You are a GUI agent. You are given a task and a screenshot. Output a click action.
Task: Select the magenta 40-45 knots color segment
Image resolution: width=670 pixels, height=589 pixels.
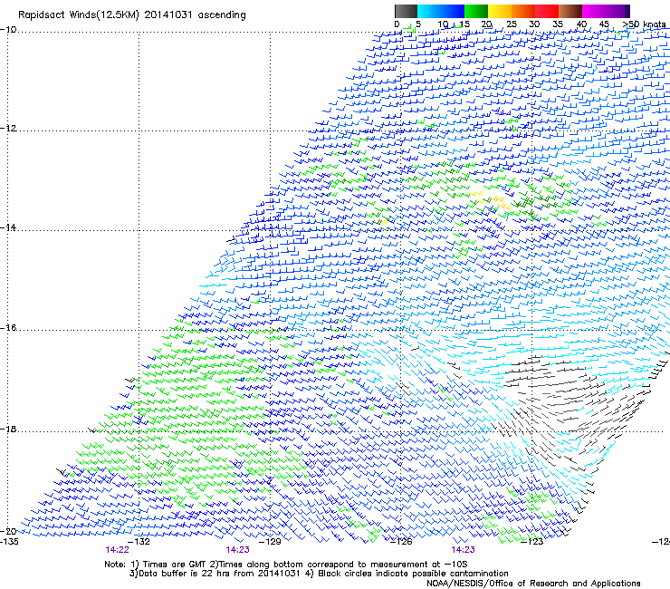594,11
